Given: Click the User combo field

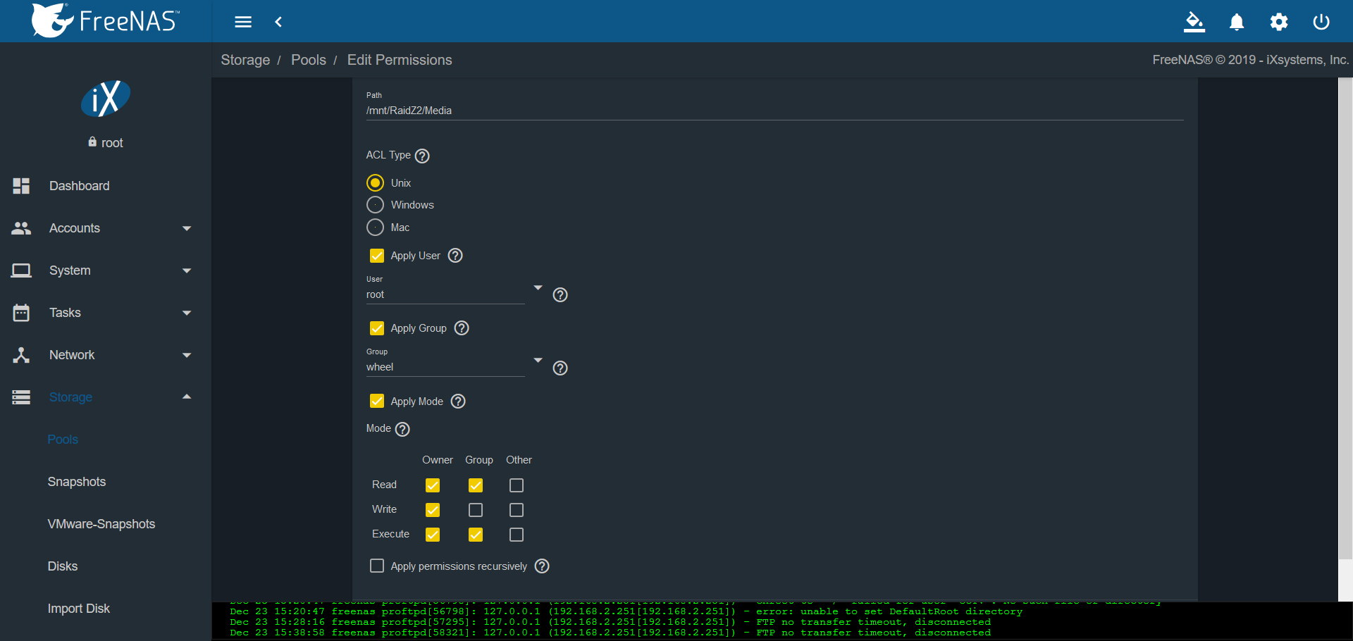Looking at the screenshot, I should (445, 295).
